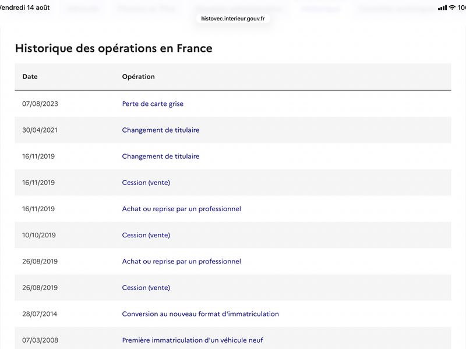The height and width of the screenshot is (349, 466).
Task: Tap the Wi-Fi status icon
Action: coord(452,8)
